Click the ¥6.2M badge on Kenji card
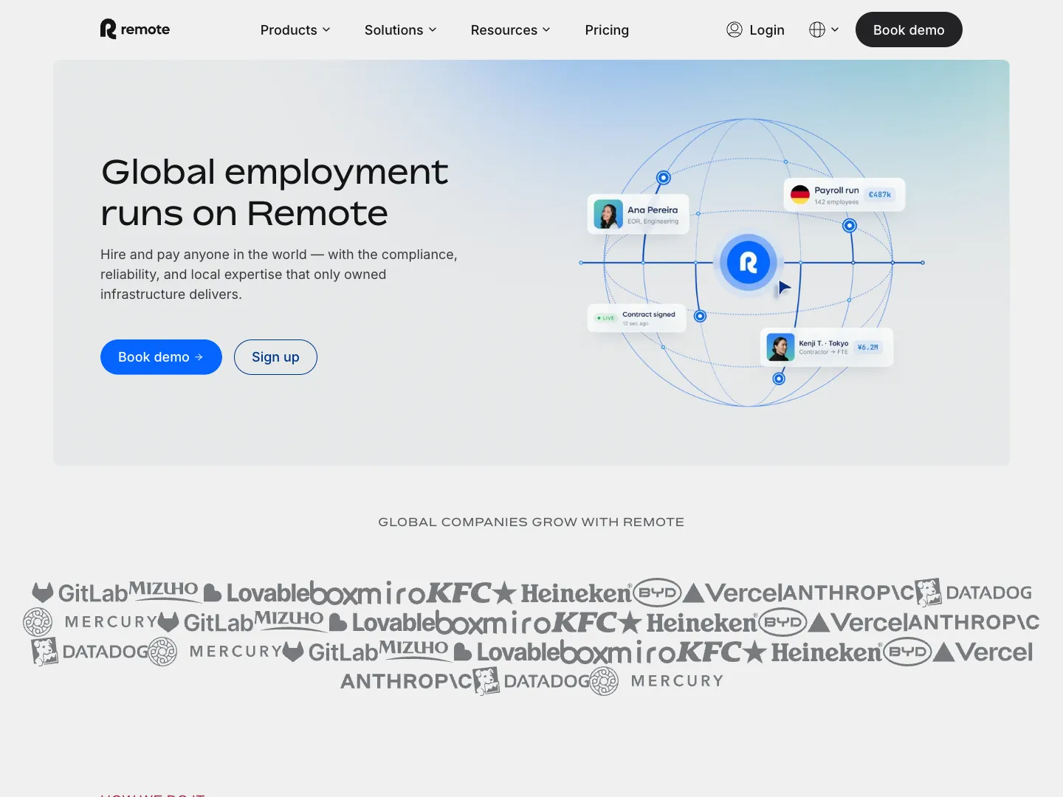Image resolution: width=1063 pixels, height=797 pixels. [868, 347]
